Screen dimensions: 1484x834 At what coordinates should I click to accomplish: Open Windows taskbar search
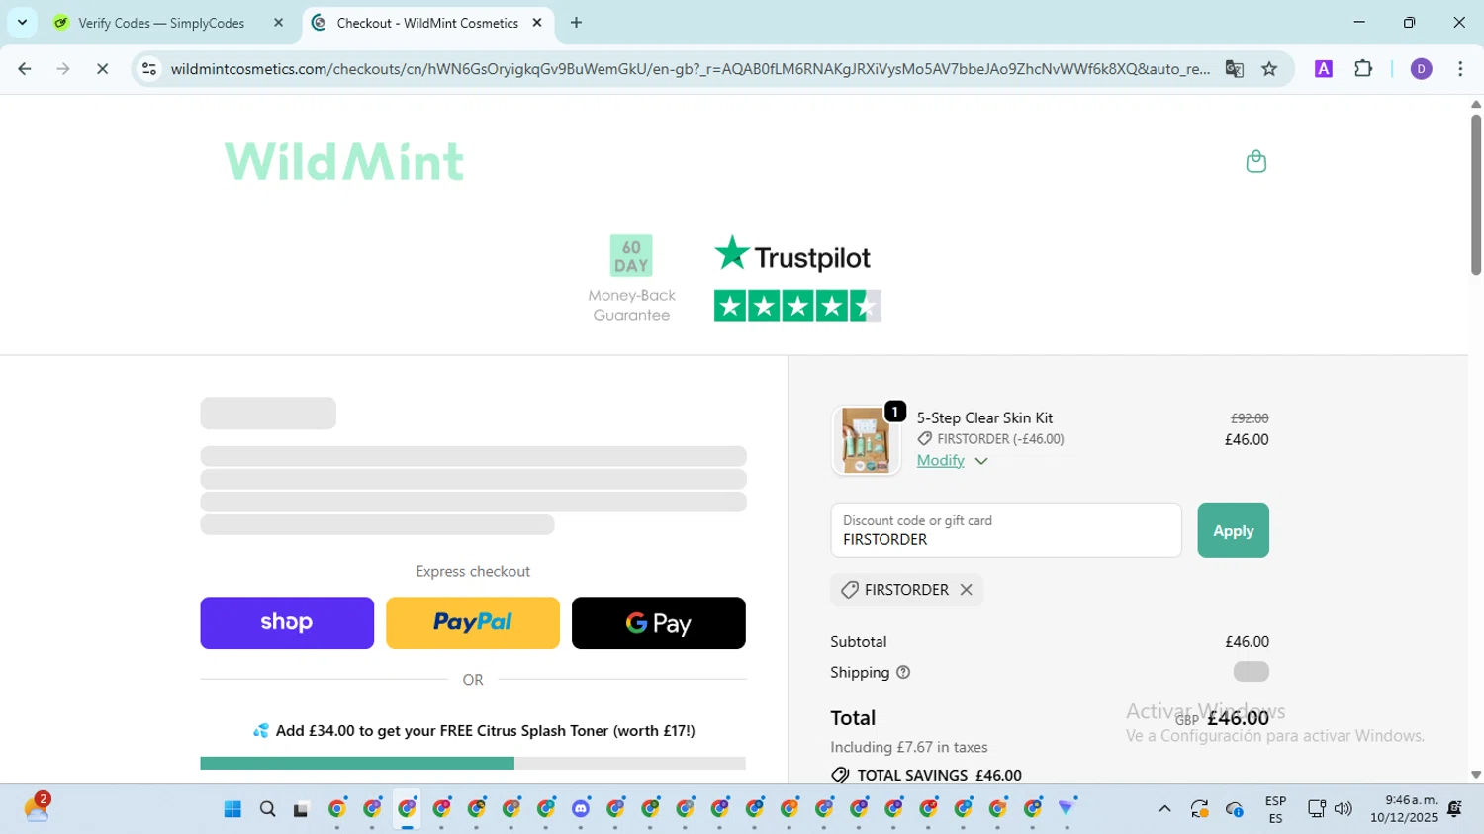[267, 809]
